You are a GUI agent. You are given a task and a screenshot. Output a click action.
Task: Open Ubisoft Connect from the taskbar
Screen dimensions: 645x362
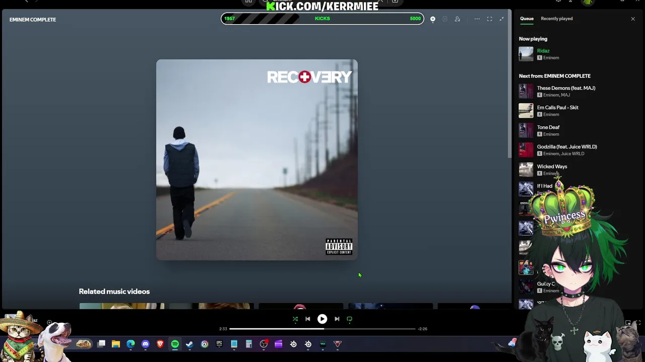point(205,344)
